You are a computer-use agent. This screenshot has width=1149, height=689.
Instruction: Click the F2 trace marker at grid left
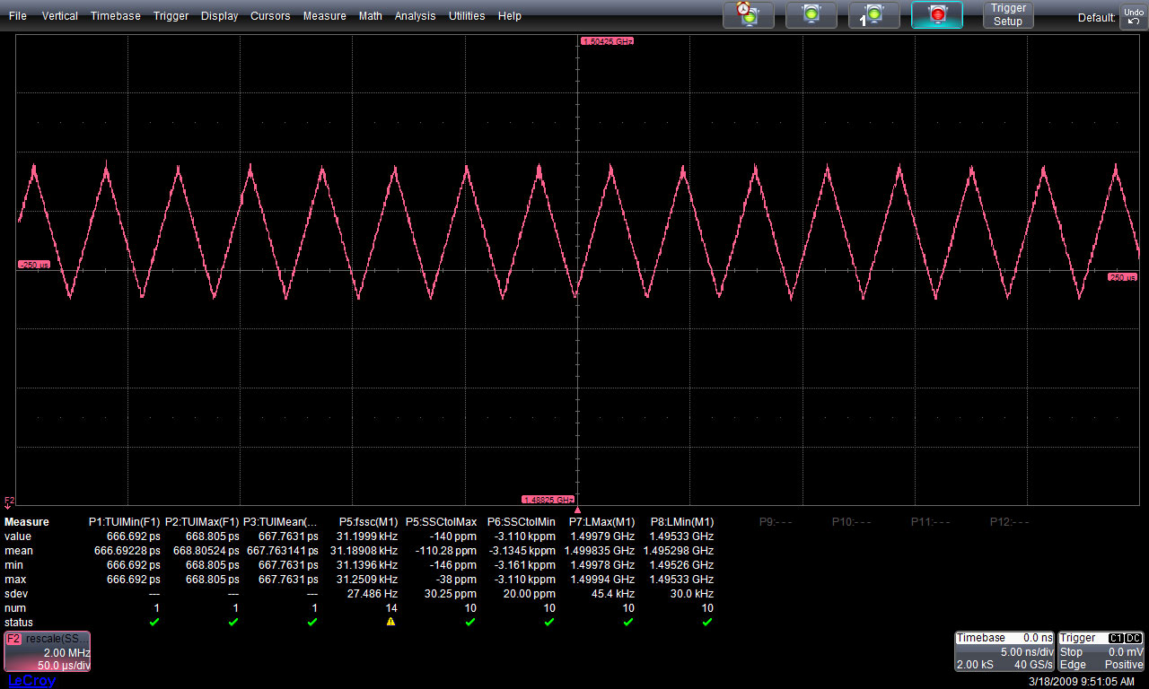10,501
